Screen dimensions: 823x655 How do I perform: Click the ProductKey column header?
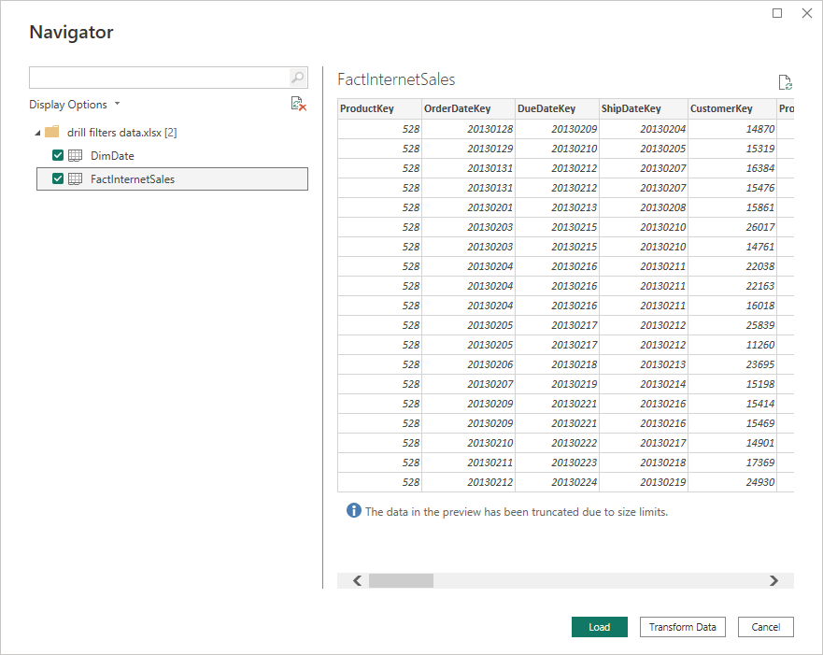(x=379, y=108)
